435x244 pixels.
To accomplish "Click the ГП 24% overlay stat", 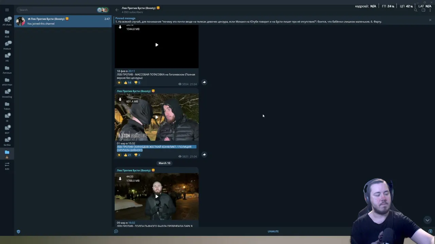I will click(388, 6).
